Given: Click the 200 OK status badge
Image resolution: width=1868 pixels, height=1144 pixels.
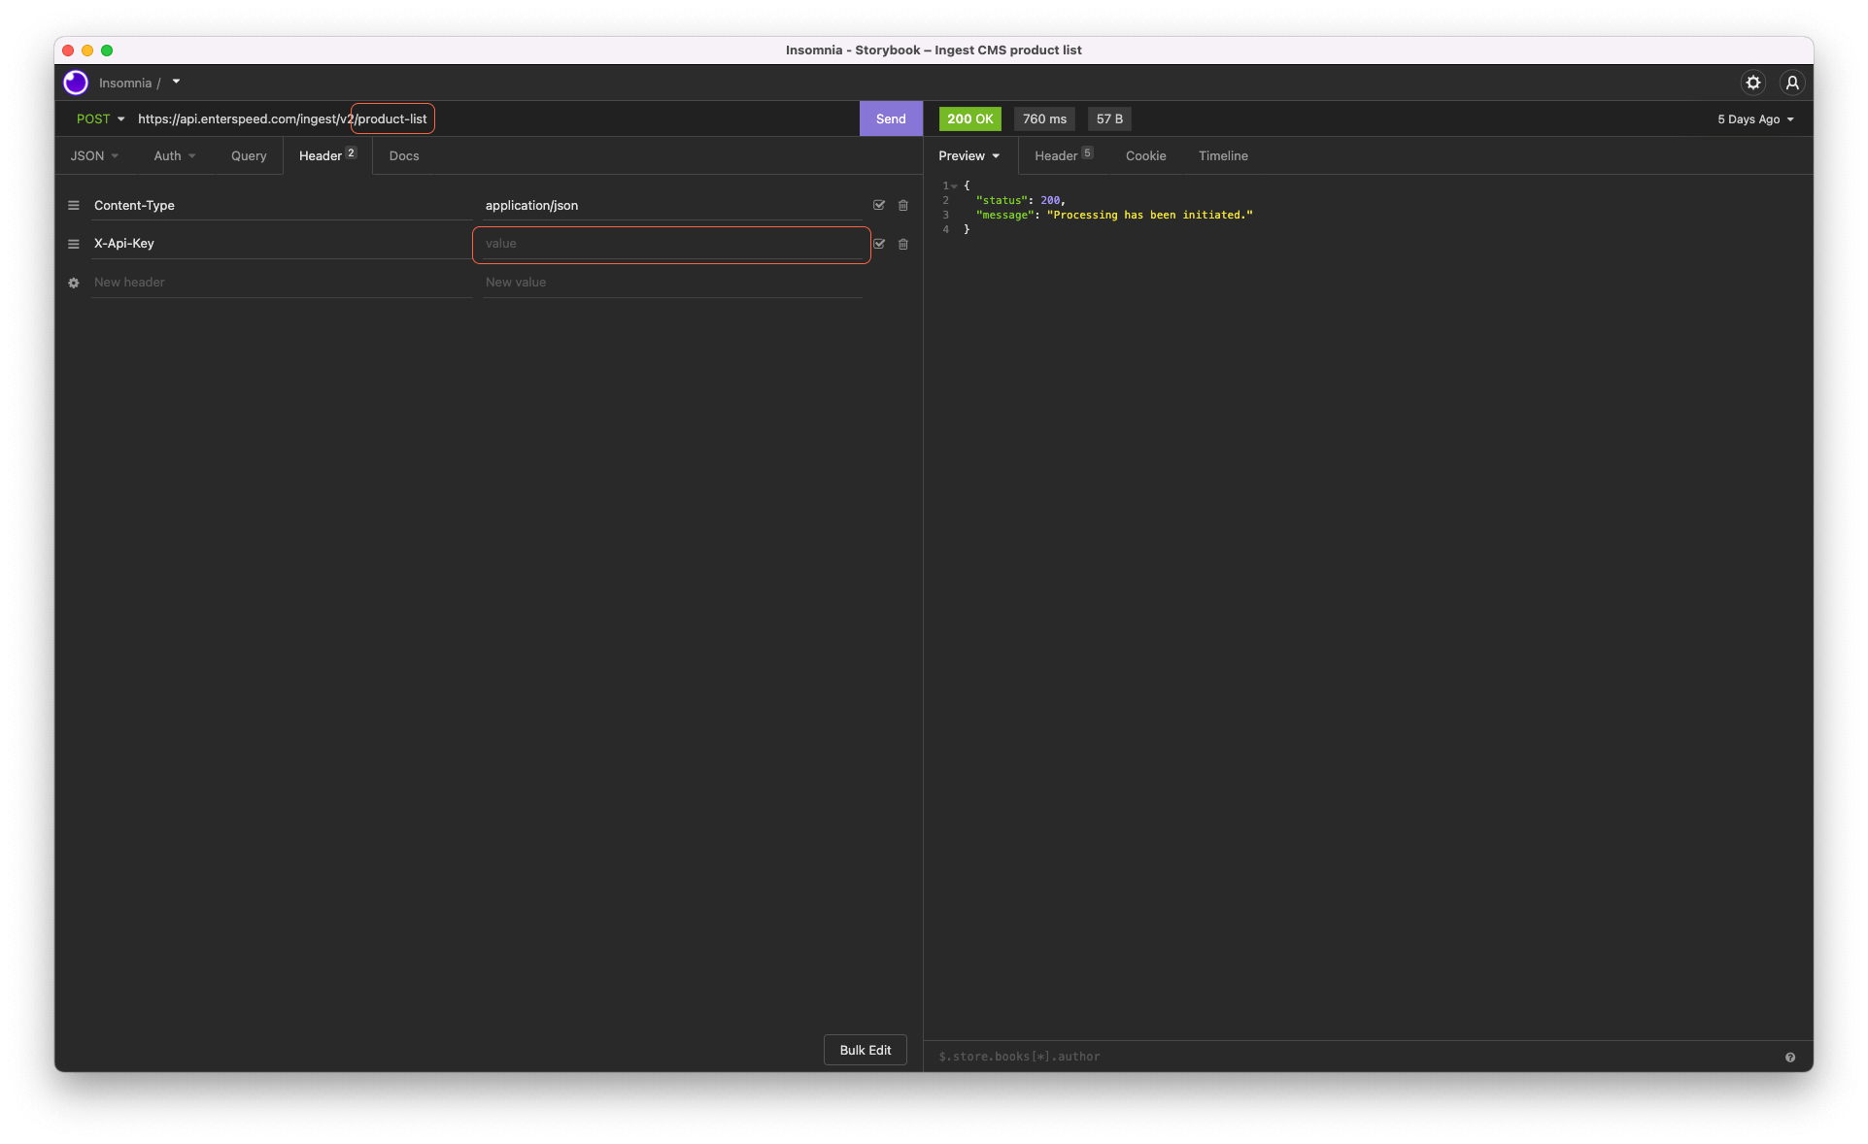Looking at the screenshot, I should 969,118.
